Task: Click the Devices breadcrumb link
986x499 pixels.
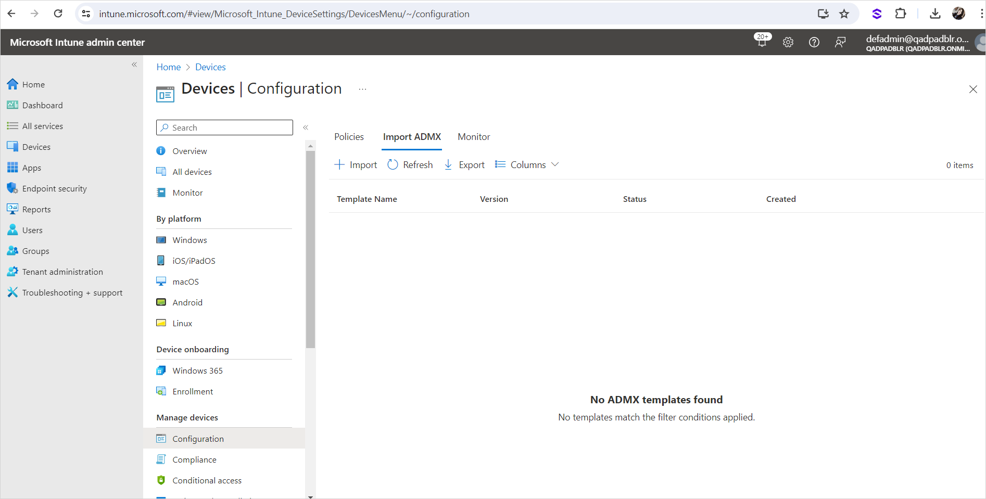Action: click(210, 67)
